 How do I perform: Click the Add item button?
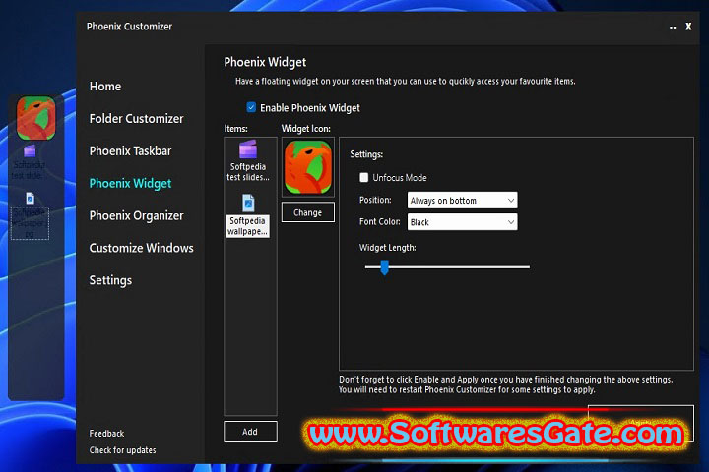coord(250,432)
